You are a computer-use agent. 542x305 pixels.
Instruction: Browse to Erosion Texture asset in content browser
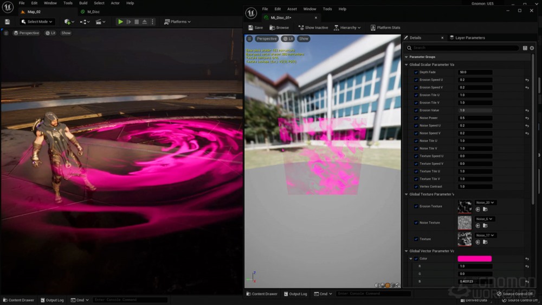coord(485,209)
